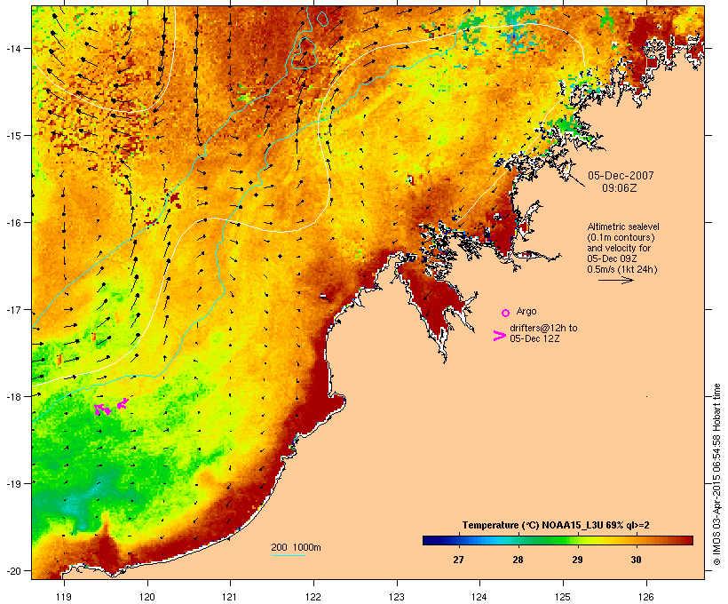
Task: Click the 27 value on the temperature scale
Action: tap(458, 560)
